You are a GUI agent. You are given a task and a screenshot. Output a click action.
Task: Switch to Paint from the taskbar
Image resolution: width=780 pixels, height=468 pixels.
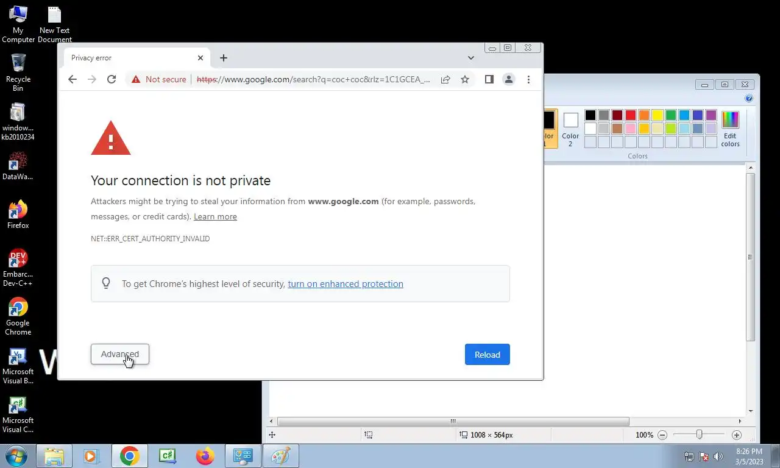click(x=280, y=456)
